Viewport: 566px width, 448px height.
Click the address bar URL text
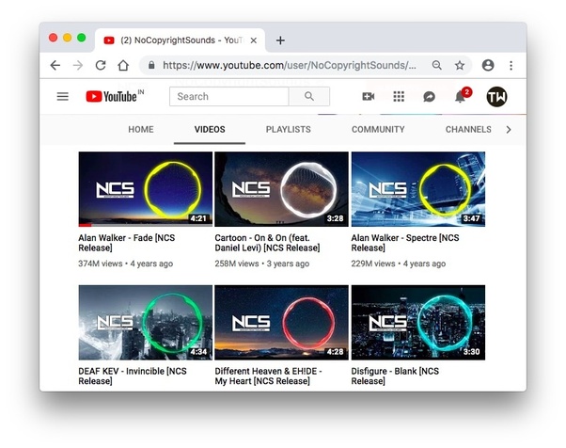290,65
